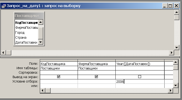The width and height of the screenshot is (182, 100).
Task: Click criteria cell containing 2006
Action: coord(140,81)
